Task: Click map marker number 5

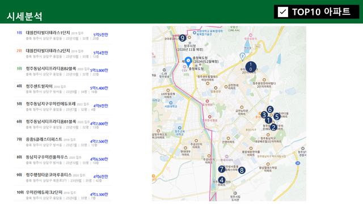Action: (277, 117)
